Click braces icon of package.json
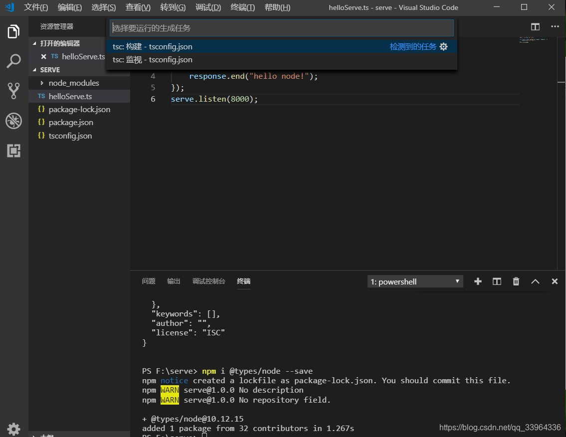The image size is (566, 437). (x=41, y=122)
